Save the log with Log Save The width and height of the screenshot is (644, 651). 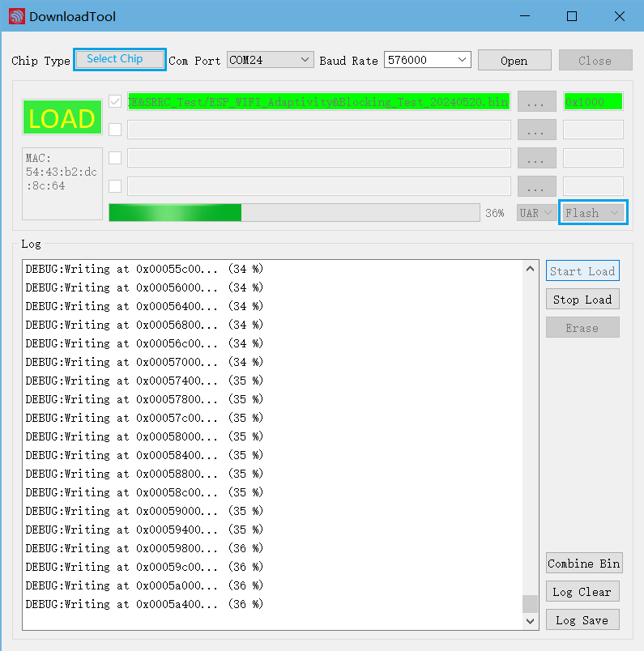(582, 620)
